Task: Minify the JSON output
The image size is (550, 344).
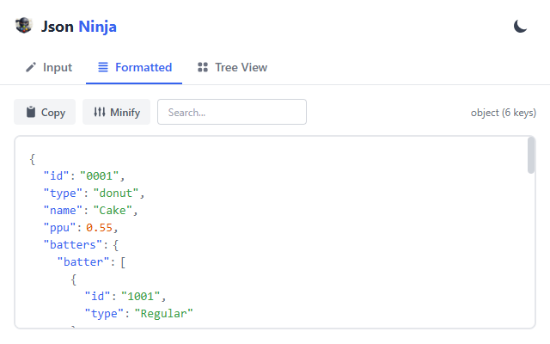Action: point(117,112)
